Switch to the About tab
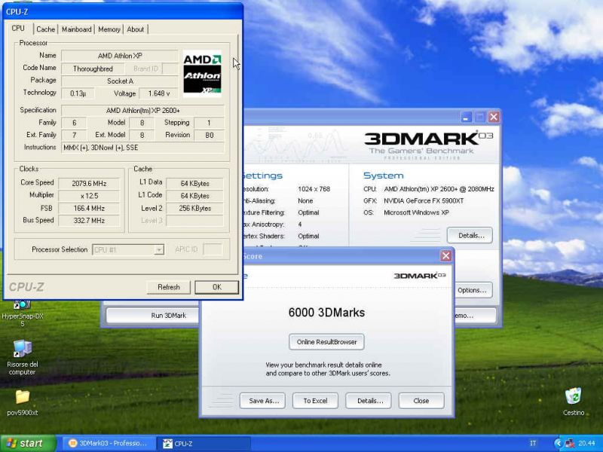603x452 pixels. (x=136, y=29)
